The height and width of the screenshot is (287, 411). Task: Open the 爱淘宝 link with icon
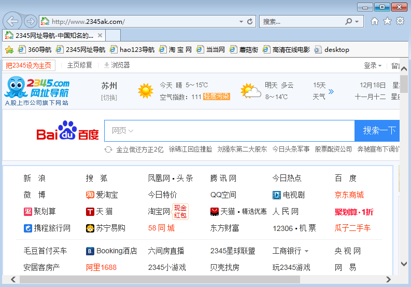tap(102, 195)
